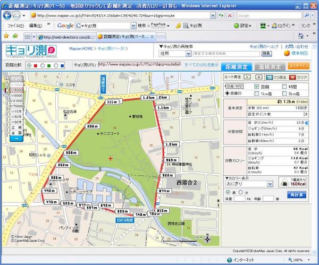
Task: Click the 再計算 recalculate button
Action: click(x=297, y=195)
